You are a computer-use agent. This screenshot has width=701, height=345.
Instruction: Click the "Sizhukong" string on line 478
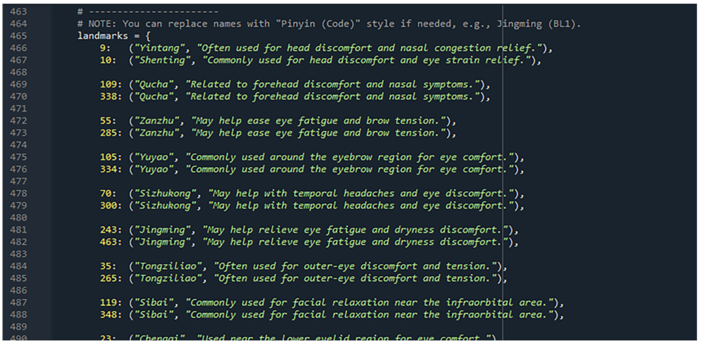click(x=165, y=193)
